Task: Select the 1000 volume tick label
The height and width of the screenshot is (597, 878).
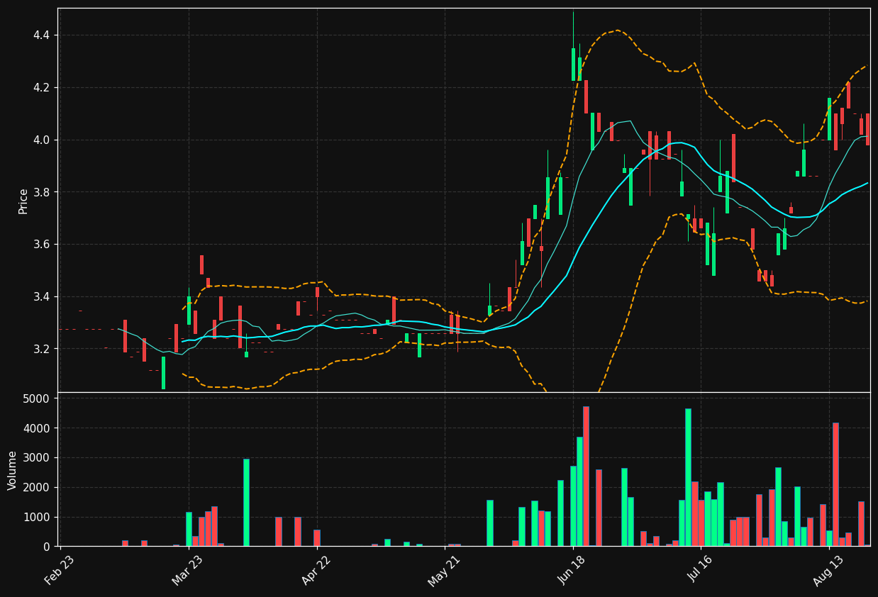Action: click(x=37, y=517)
